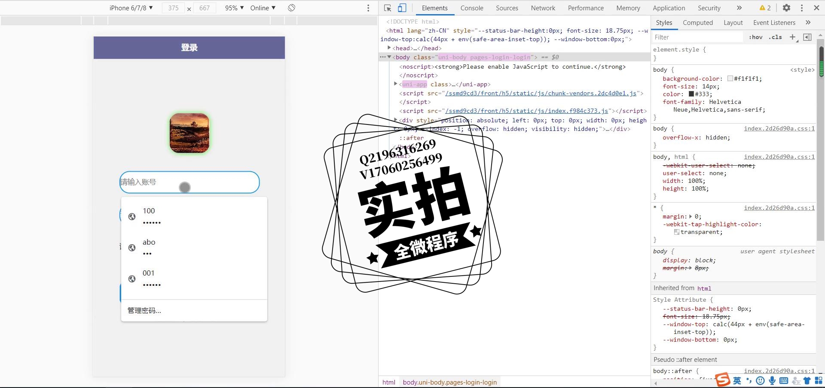The image size is (825, 388).
Task: Show more Styles sidebar tabs
Action: (808, 22)
